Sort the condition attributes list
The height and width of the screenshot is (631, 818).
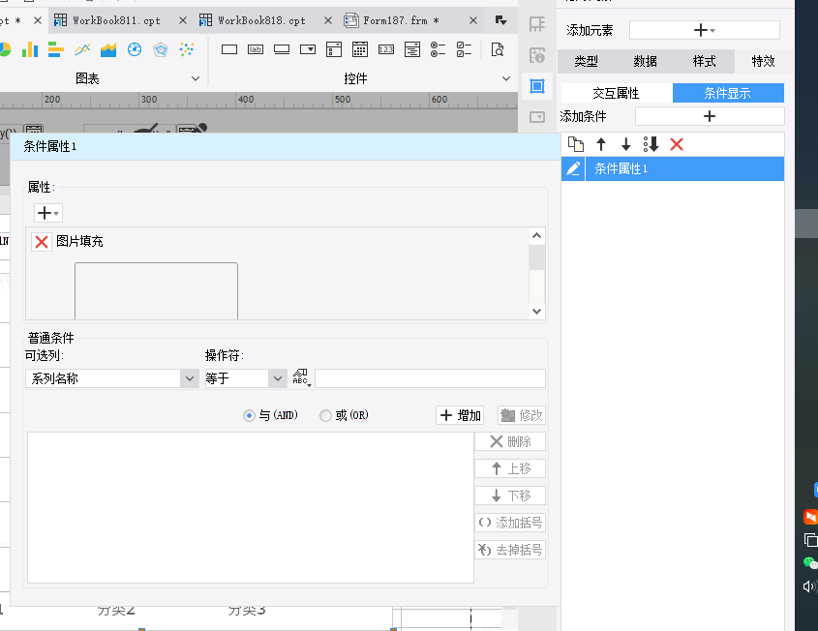tap(651, 144)
